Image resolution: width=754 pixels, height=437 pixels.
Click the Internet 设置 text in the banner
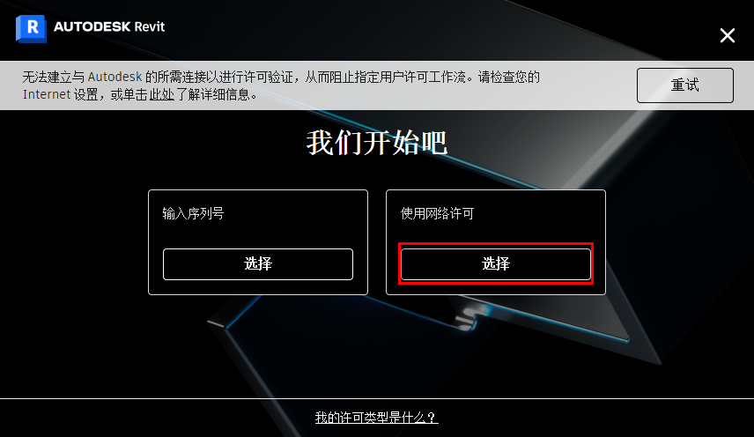point(61,94)
